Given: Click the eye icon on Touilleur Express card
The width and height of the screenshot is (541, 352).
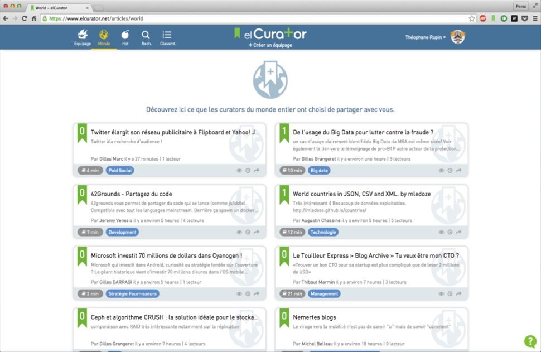Looking at the screenshot, I should tap(441, 293).
